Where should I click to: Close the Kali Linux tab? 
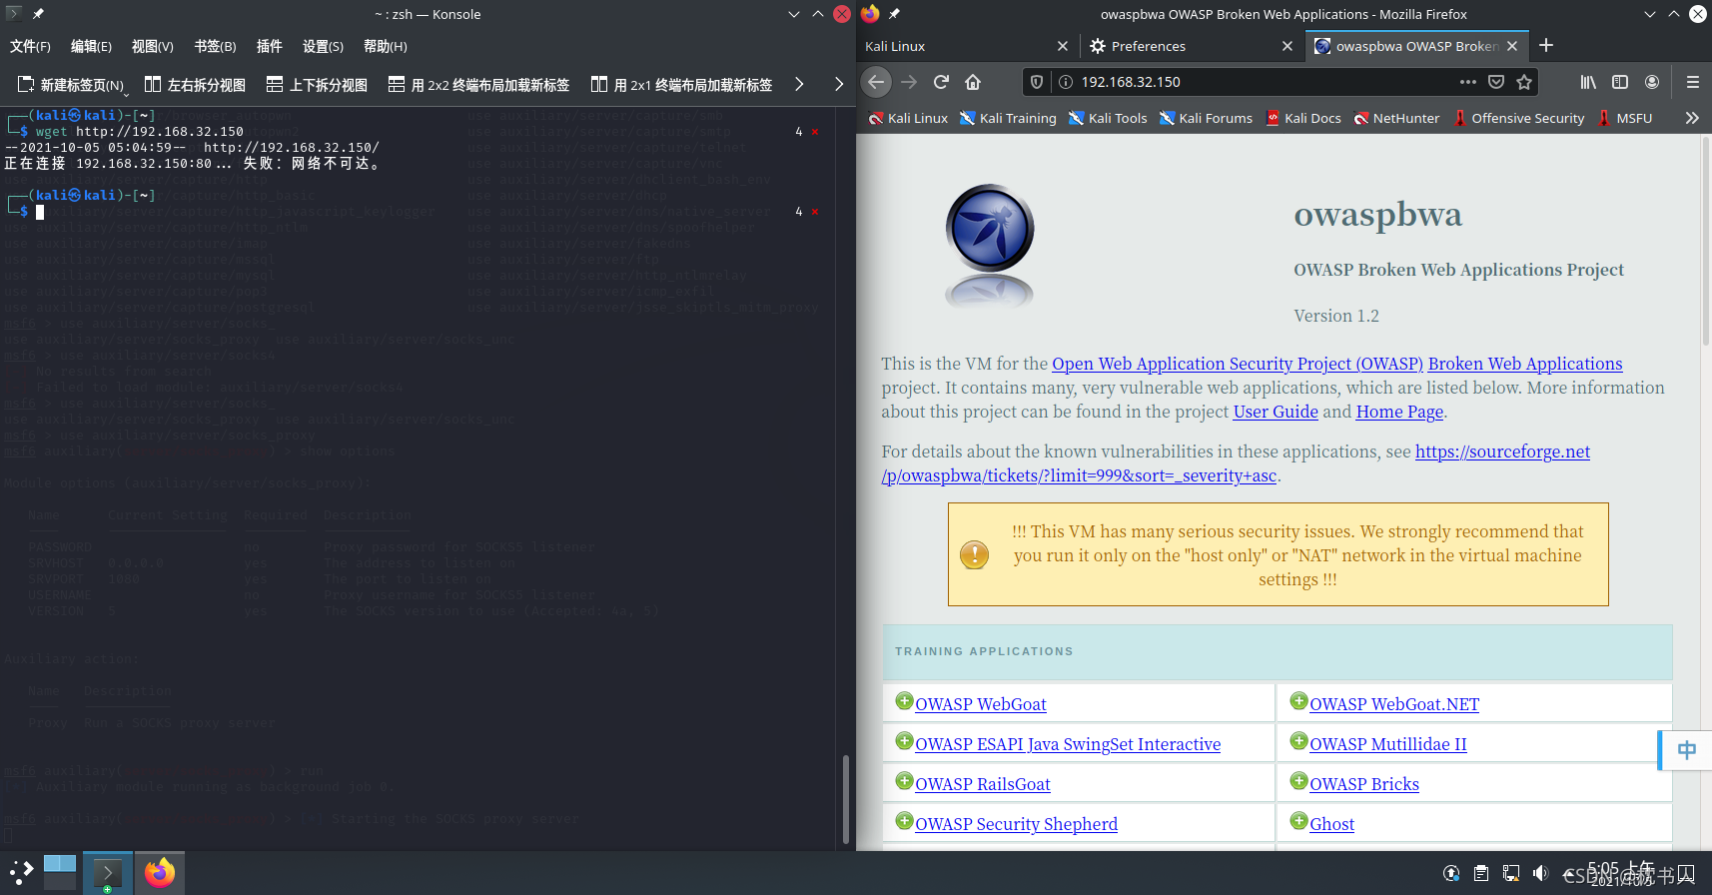coord(1063,46)
